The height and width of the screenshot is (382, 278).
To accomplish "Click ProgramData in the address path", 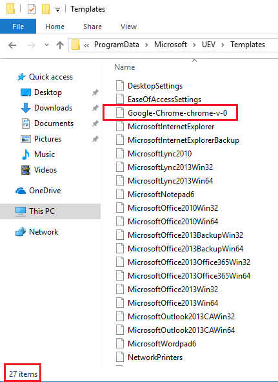I will click(x=117, y=45).
